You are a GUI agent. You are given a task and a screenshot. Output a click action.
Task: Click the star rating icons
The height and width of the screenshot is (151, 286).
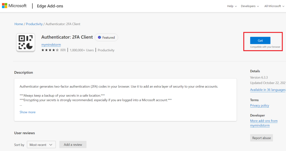coord(50,50)
